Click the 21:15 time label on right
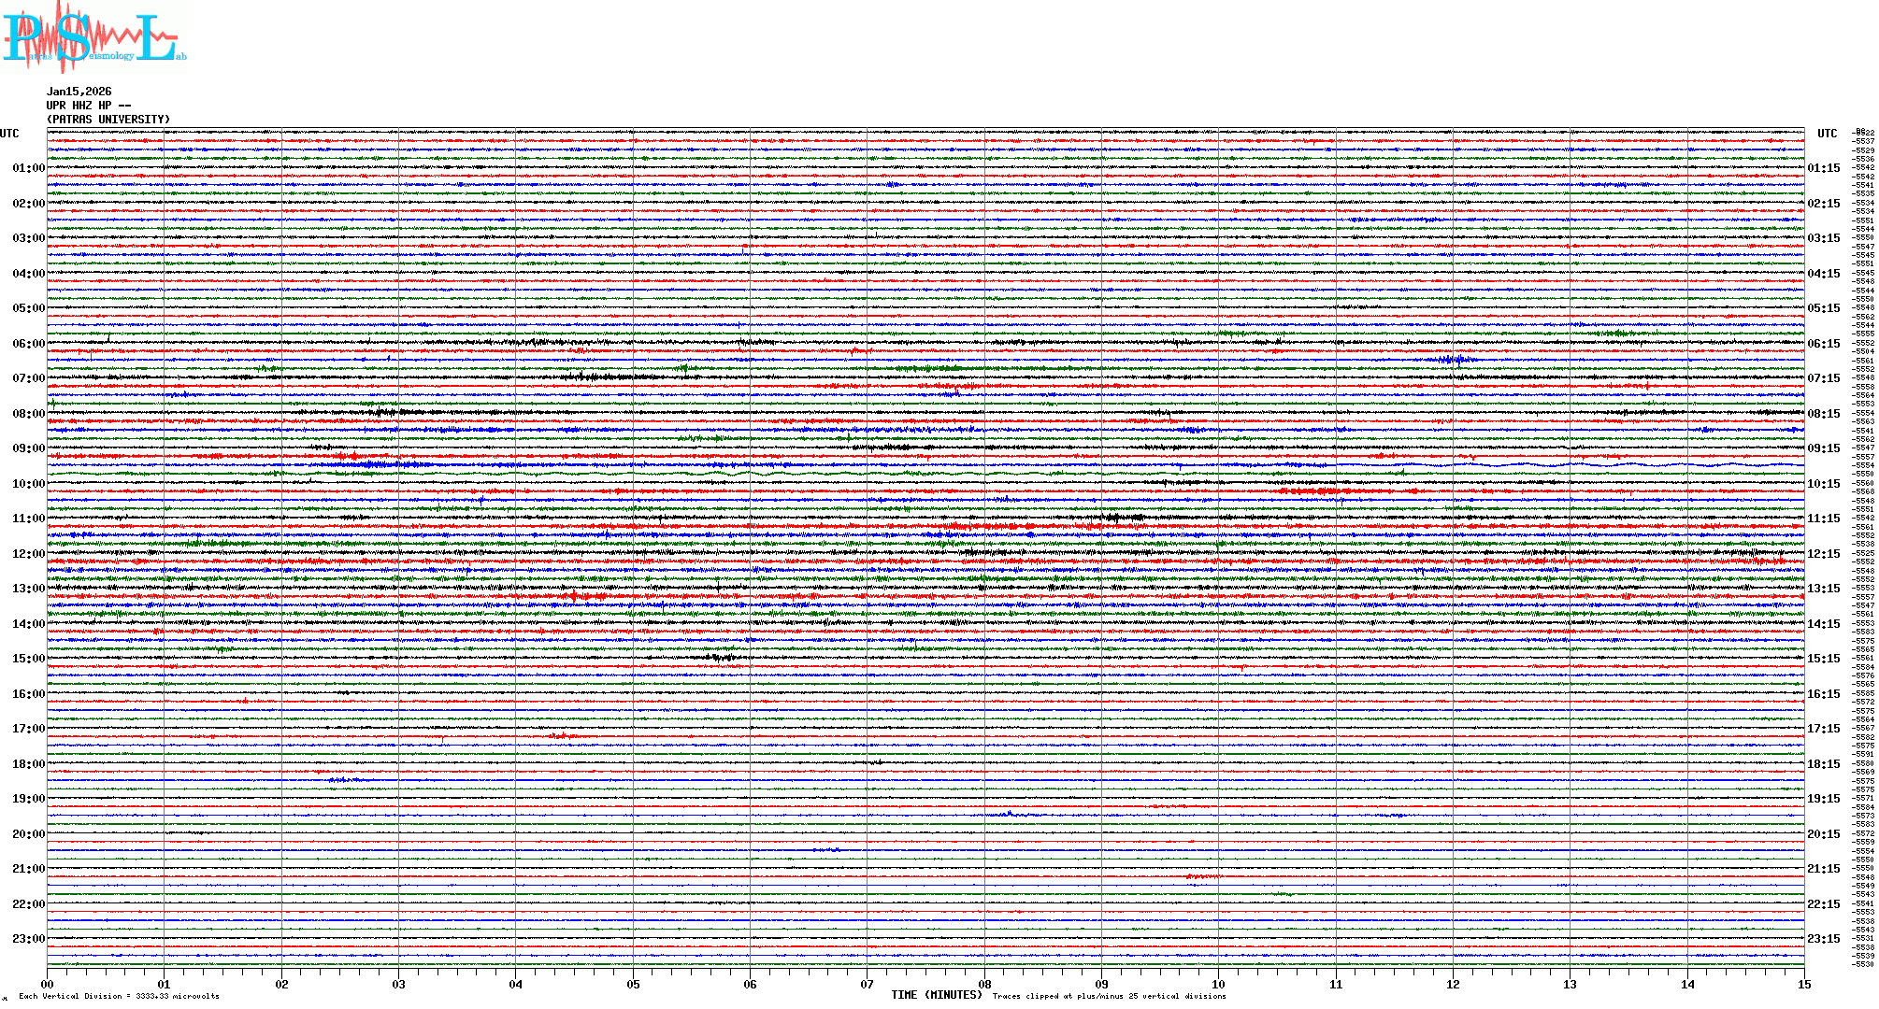 pos(1823,869)
